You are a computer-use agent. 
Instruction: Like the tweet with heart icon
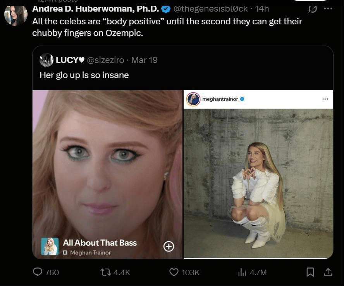[174, 272]
